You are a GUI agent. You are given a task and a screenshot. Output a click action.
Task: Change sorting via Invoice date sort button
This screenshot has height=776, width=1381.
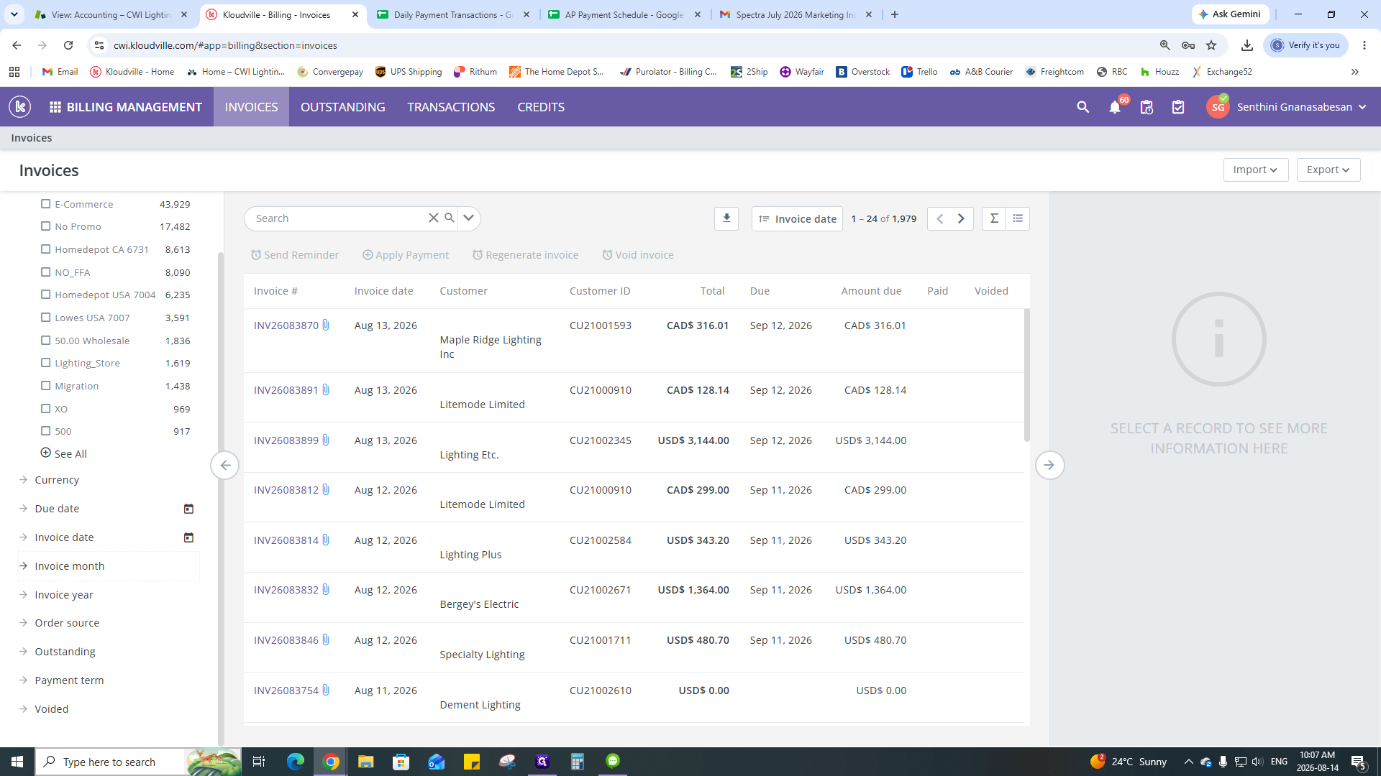(x=797, y=218)
